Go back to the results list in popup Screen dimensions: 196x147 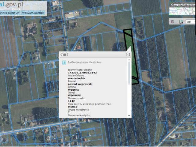pos(64,55)
